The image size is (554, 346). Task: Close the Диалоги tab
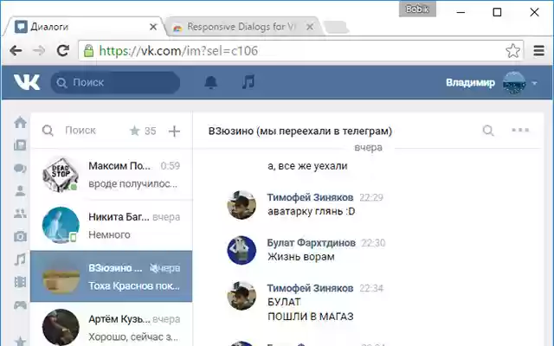pos(153,27)
